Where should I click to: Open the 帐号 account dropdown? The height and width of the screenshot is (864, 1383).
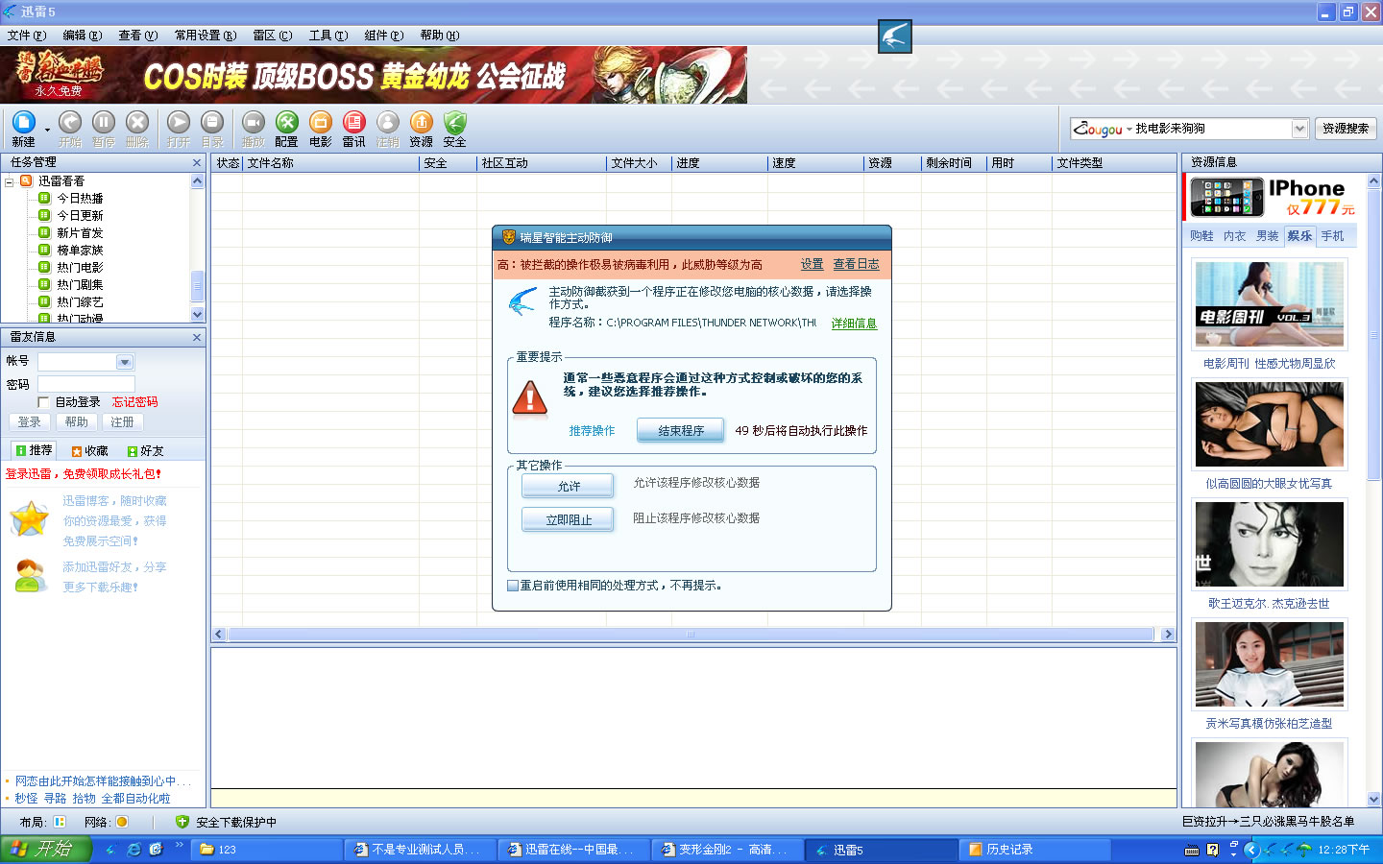point(125,362)
